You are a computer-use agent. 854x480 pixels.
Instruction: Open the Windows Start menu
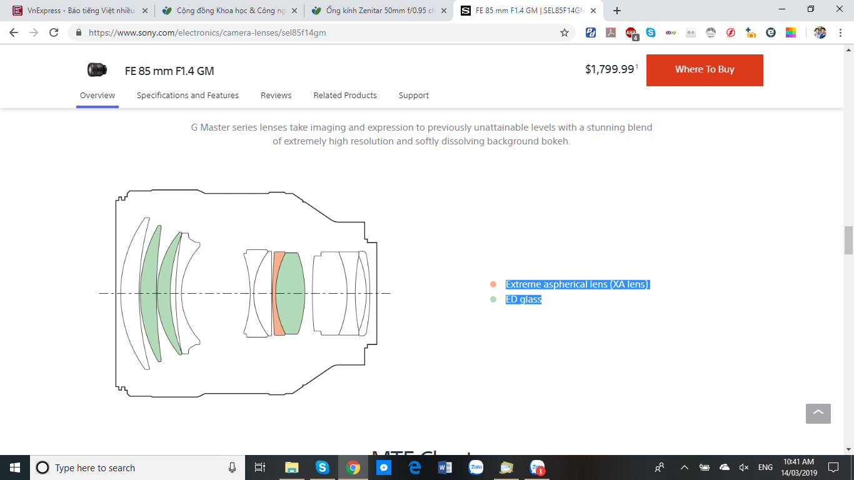point(15,467)
